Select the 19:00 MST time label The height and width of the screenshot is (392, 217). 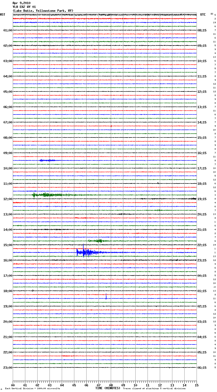[x=8, y=306]
